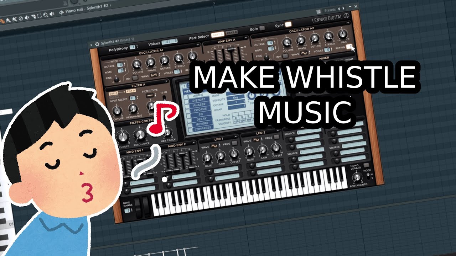The height and width of the screenshot is (256, 456).
Task: Open the Compress effect tab
Action: (203, 128)
